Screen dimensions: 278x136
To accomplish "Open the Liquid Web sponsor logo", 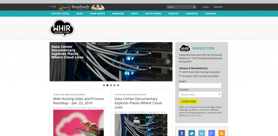I will (x=73, y=7).
